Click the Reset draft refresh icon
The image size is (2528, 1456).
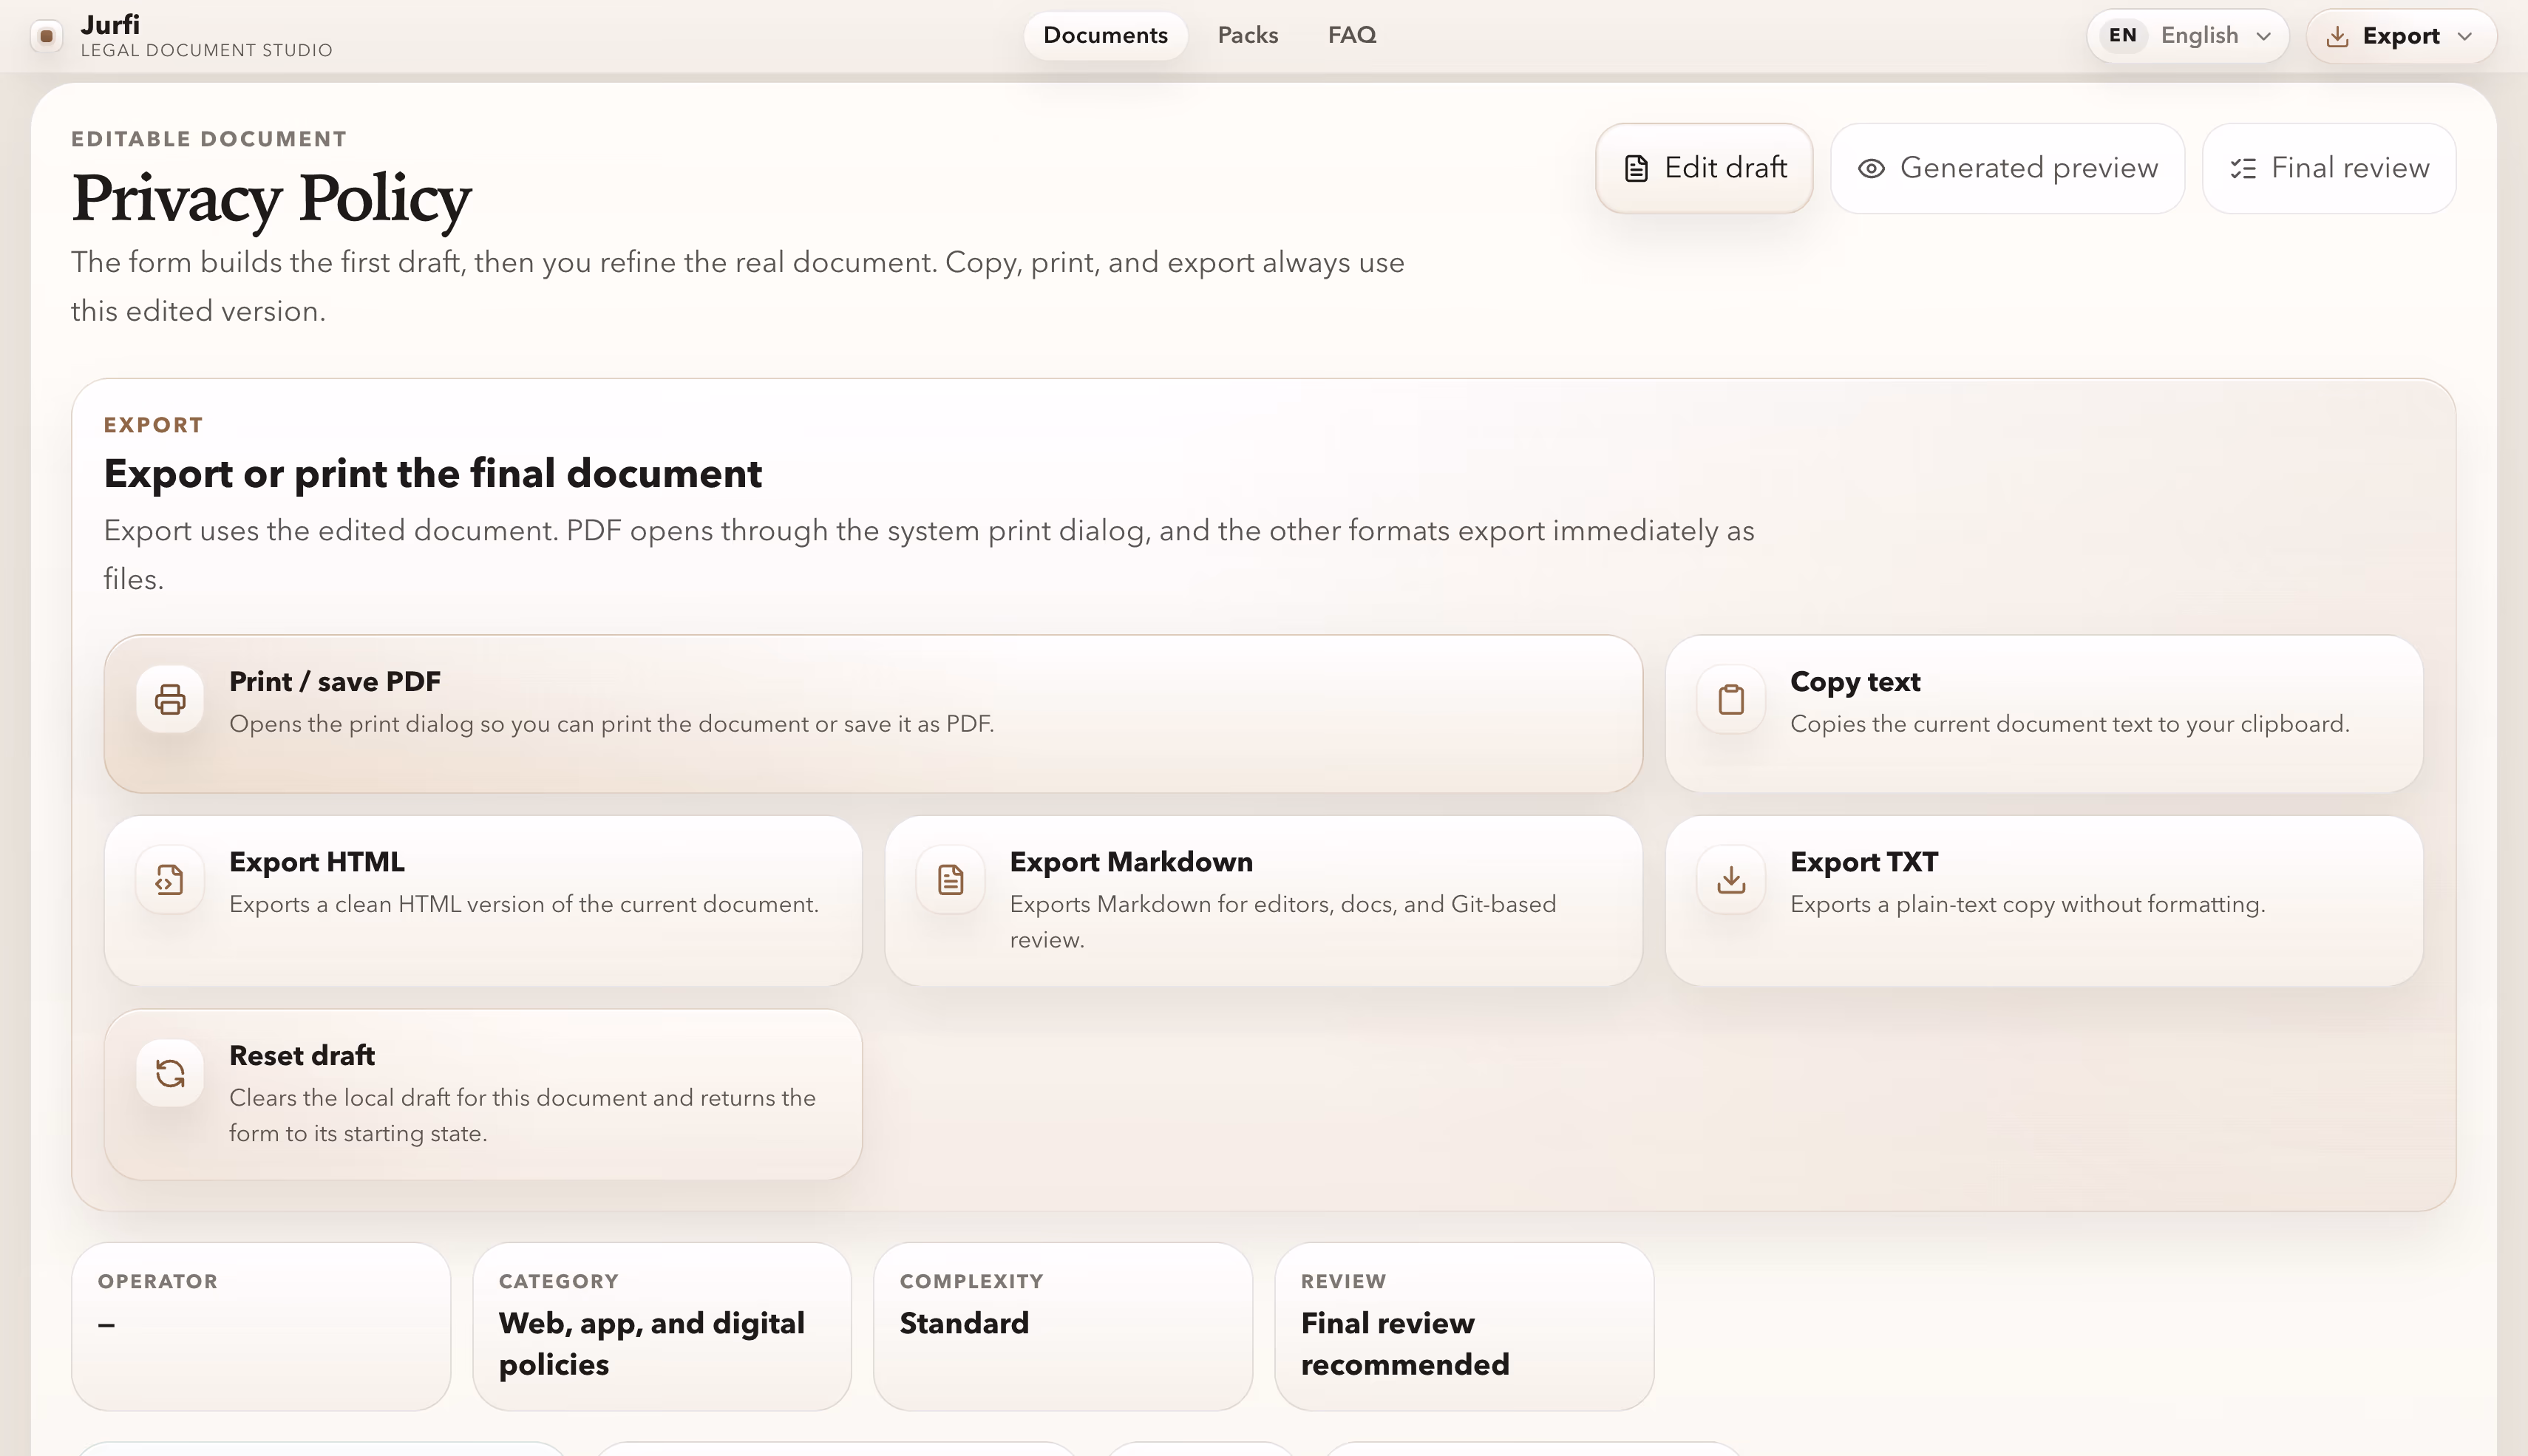click(x=170, y=1073)
